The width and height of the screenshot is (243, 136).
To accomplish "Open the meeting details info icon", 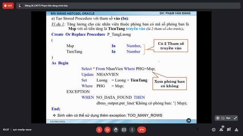I will click(213, 130).
